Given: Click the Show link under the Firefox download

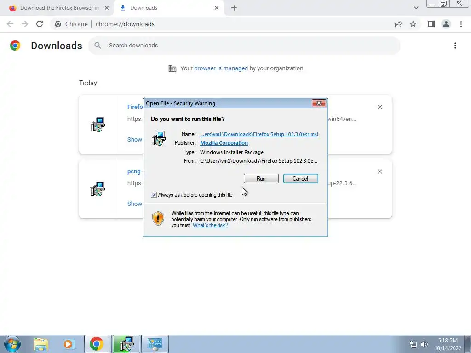Looking at the screenshot, I should 135,139.
